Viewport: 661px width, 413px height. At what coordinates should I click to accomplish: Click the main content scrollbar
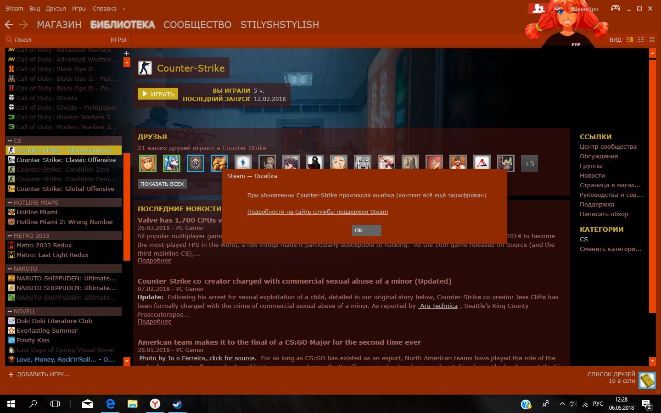tap(652, 185)
